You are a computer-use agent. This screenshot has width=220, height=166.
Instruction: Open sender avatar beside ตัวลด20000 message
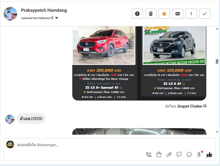tap(10, 119)
